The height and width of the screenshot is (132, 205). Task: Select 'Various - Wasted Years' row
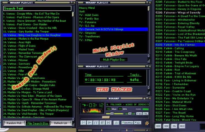[37, 50]
